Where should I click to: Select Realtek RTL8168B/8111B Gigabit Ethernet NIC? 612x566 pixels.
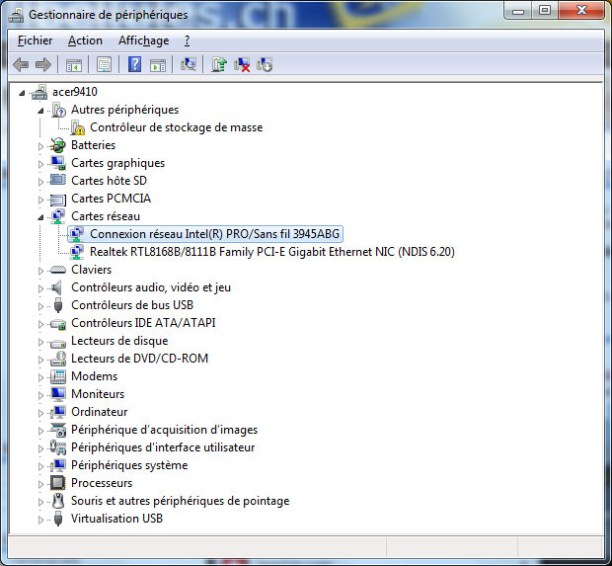coord(272,252)
